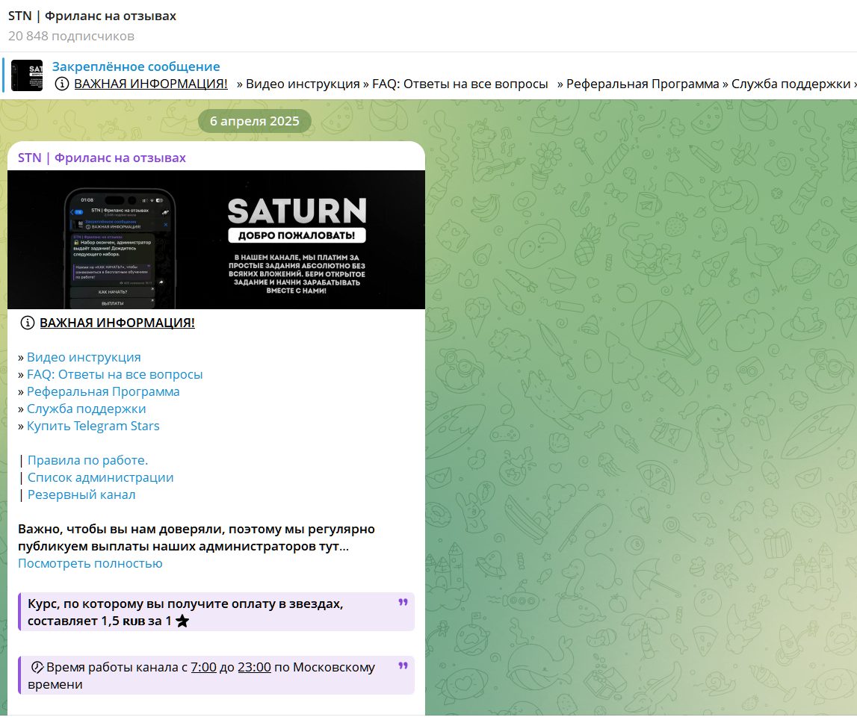Click the '6 апреля 2025' date badge
This screenshot has width=857, height=726.
coord(255,121)
